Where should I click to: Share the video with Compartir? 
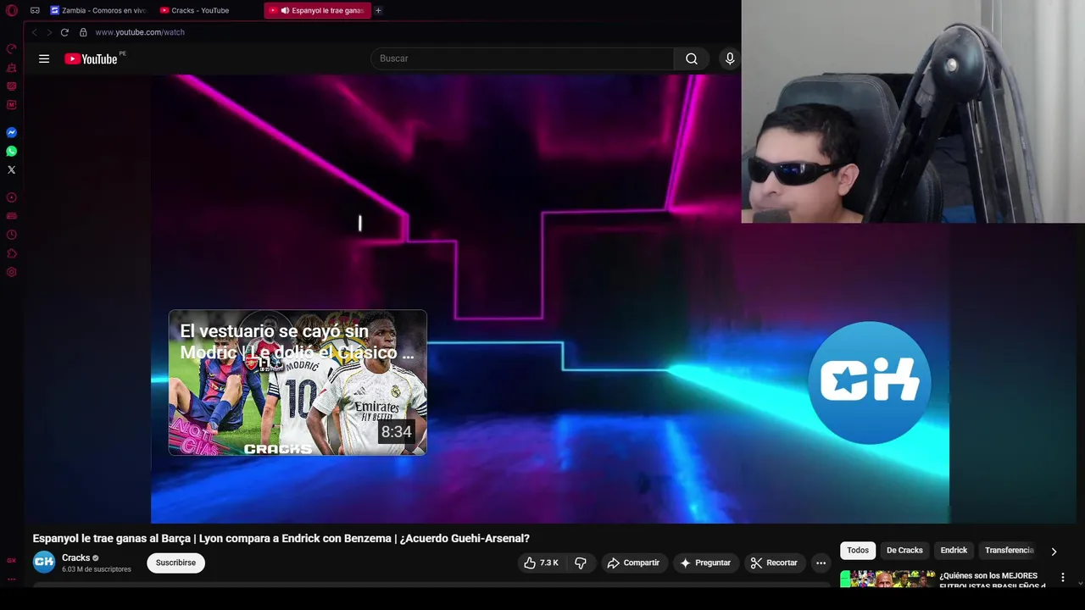pyautogui.click(x=633, y=563)
